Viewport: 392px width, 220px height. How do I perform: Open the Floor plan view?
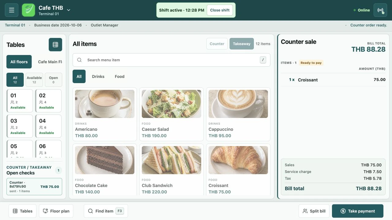[x=56, y=211]
